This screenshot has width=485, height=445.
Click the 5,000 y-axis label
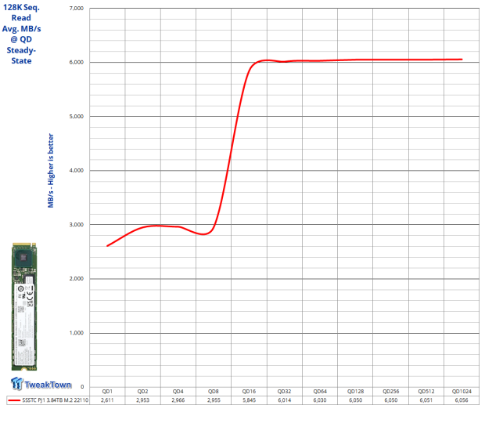coord(77,117)
